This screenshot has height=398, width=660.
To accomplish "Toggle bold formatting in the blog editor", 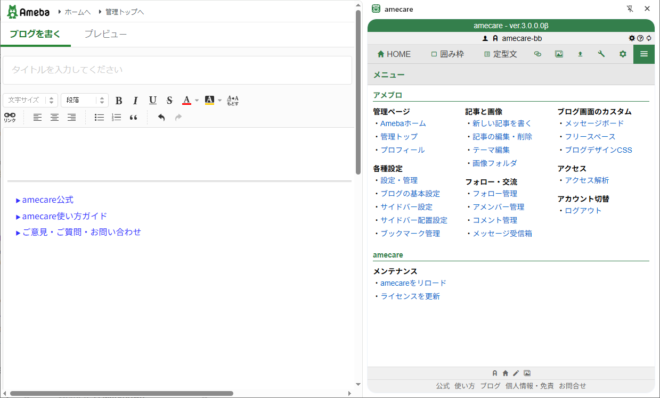I will pos(119,101).
